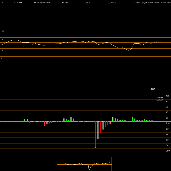Screen dimensions: 171x171
Task: Click the 20 label on MR axis
Action: 167,118
